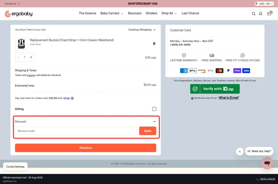This screenshot has width=278, height=184.
Task: Focus the Discount code field
Action: 76,131
